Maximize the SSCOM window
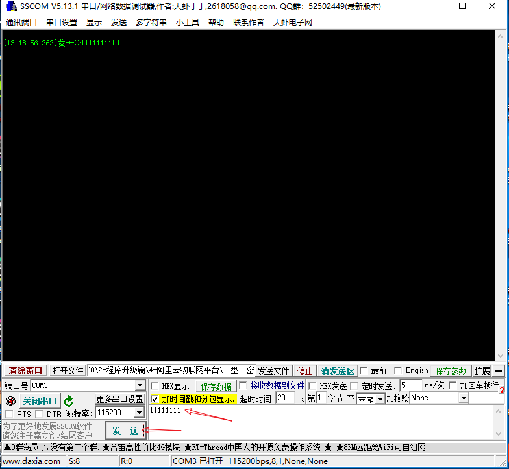 (462, 6)
